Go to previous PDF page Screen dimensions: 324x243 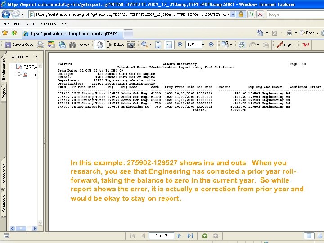pyautogui.click(x=143, y=236)
